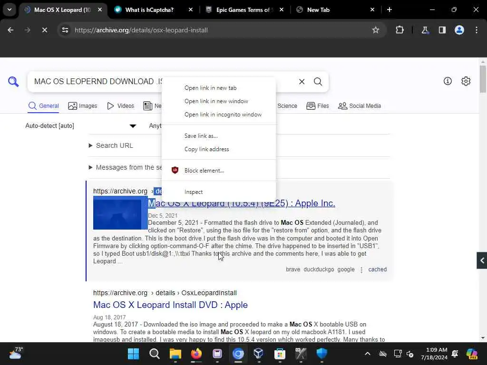Close the Epic Games Terms tab
Viewport: 487px width, 365px height.
pyautogui.click(x=282, y=10)
